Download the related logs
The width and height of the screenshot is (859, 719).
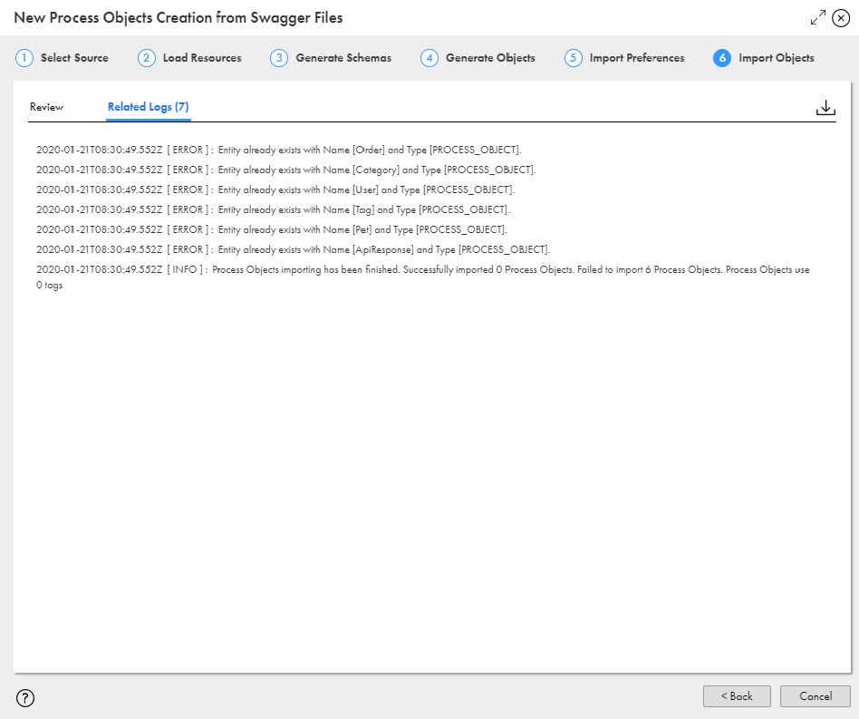pyautogui.click(x=825, y=107)
